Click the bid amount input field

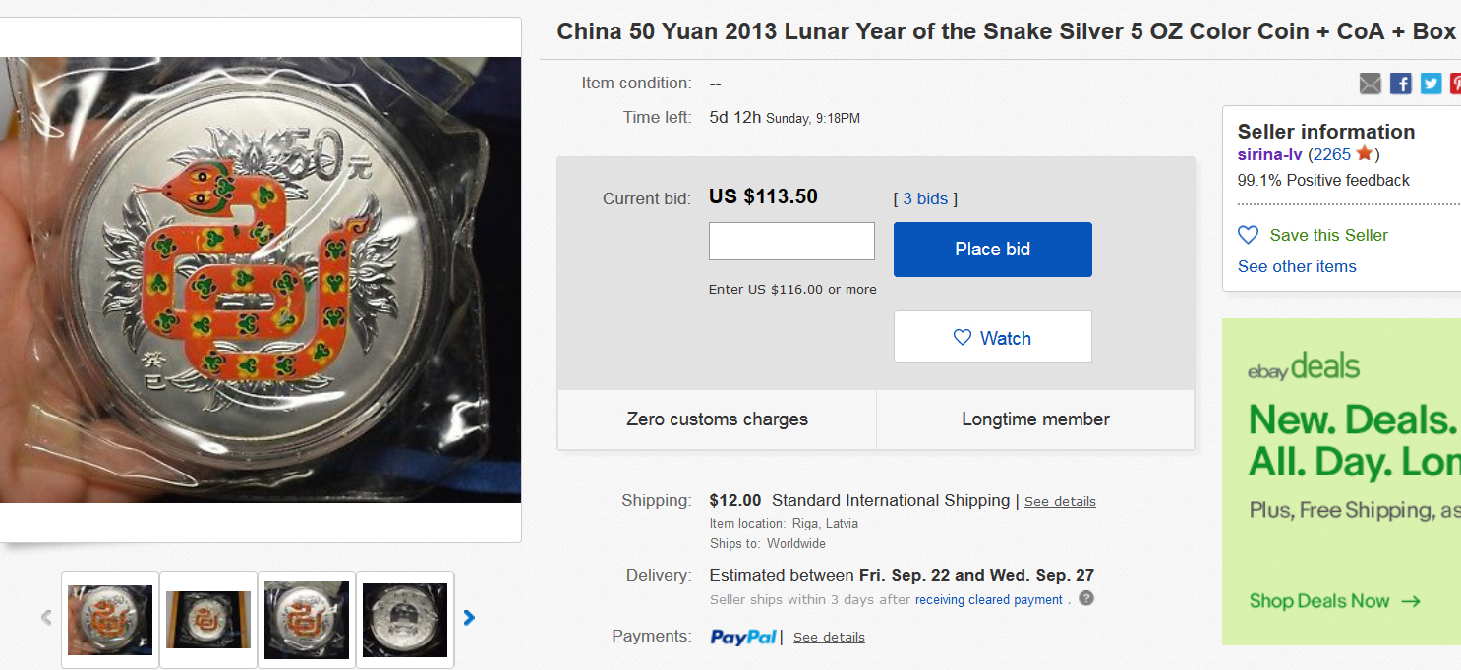click(791, 241)
